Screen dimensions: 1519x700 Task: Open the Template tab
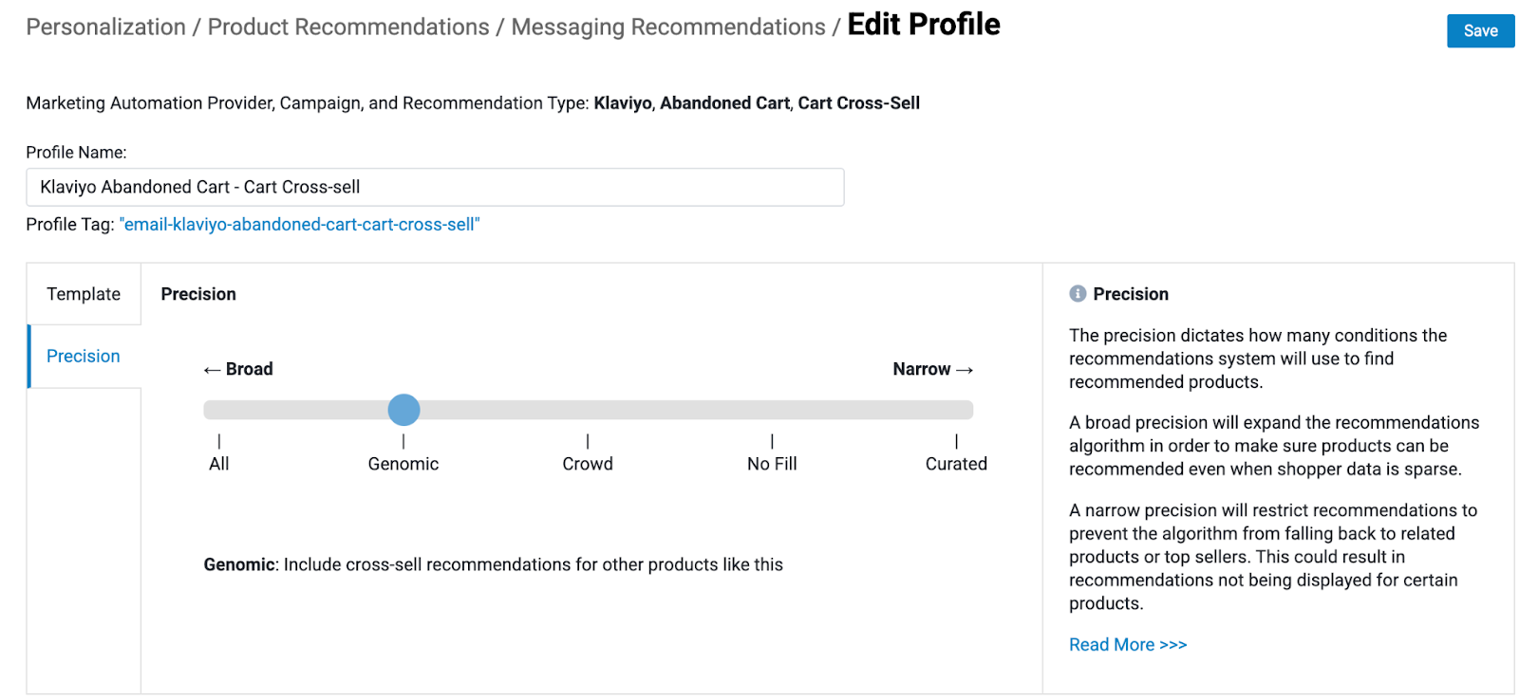pyautogui.click(x=84, y=294)
